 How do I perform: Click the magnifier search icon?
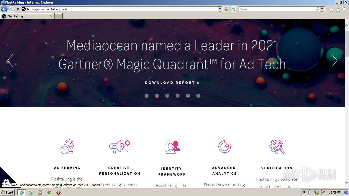click(x=317, y=9)
